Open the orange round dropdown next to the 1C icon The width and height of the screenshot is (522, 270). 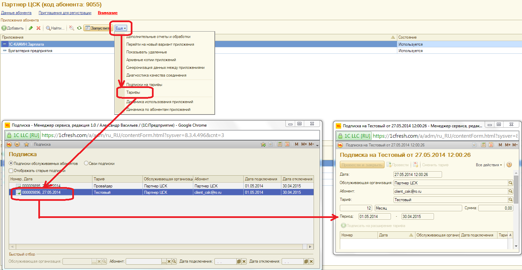17,144
